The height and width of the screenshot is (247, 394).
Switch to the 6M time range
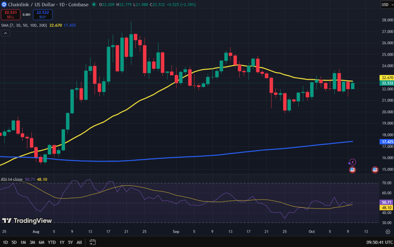click(x=42, y=242)
